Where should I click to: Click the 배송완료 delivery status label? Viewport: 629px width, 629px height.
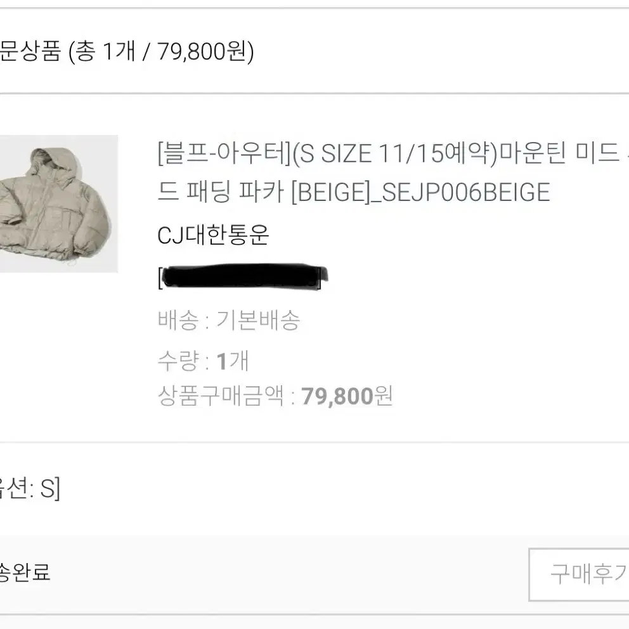[25, 572]
